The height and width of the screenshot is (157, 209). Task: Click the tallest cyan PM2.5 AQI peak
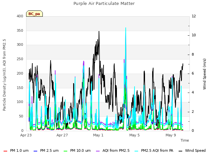coord(125,28)
